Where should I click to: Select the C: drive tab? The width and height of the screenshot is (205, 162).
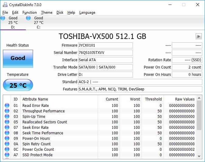coord(39,23)
